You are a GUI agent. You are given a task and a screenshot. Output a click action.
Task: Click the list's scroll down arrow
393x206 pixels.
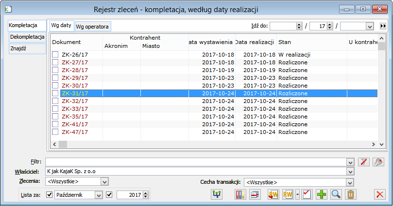coord(381,144)
